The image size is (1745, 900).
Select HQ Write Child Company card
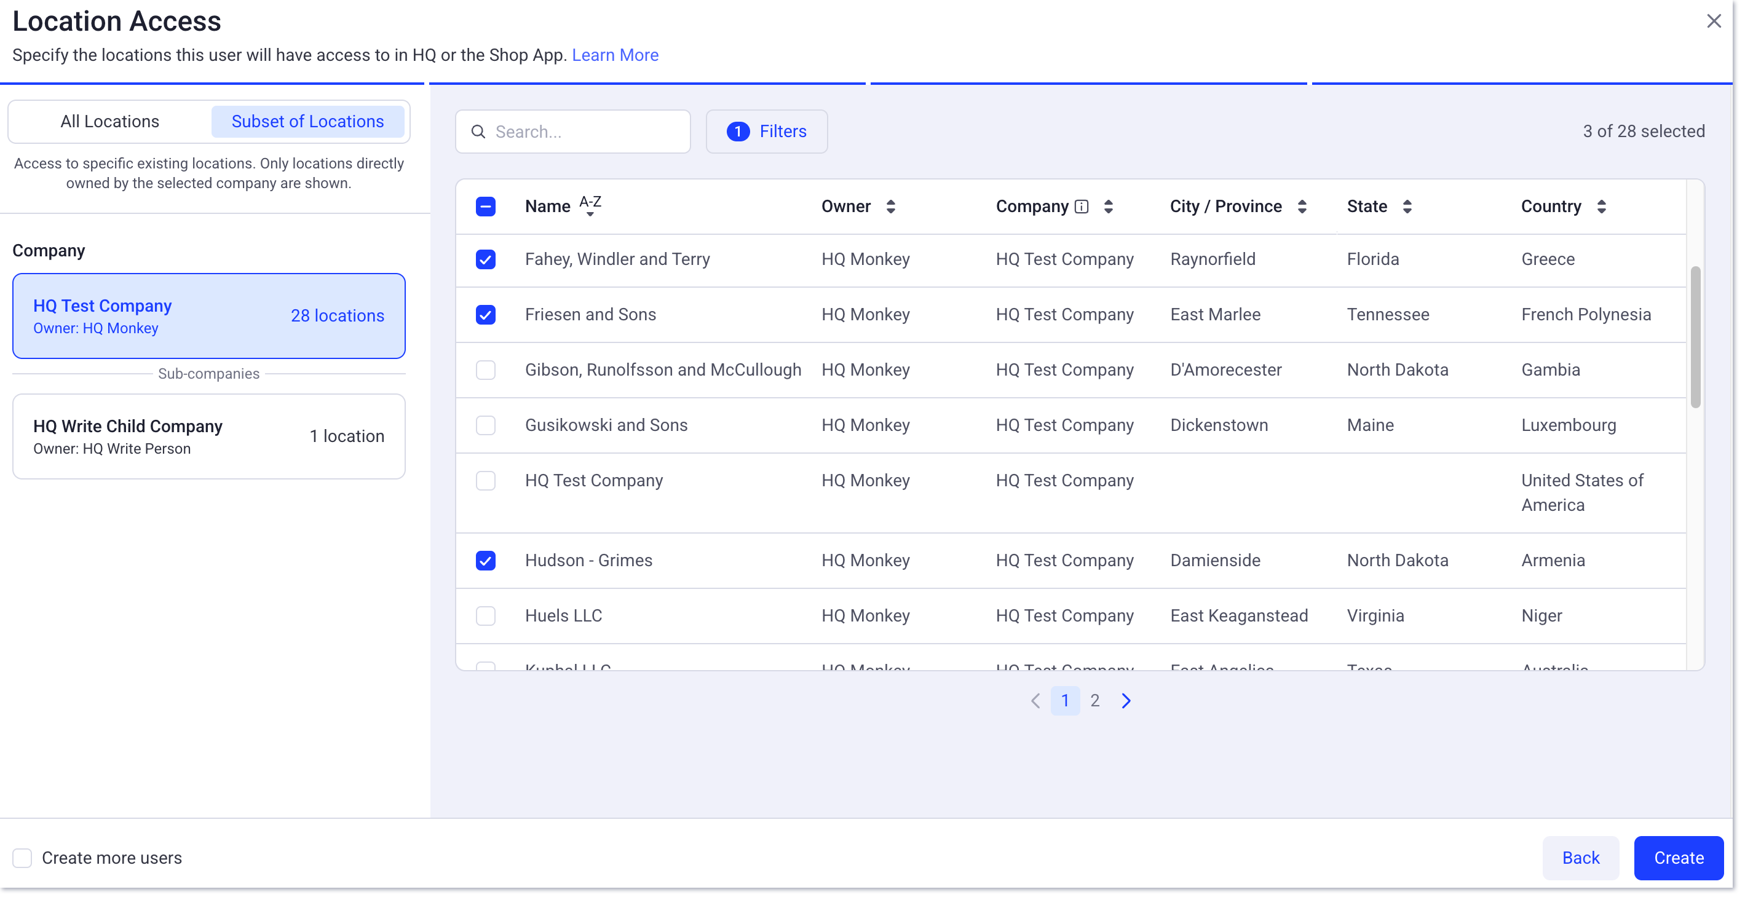pos(208,437)
